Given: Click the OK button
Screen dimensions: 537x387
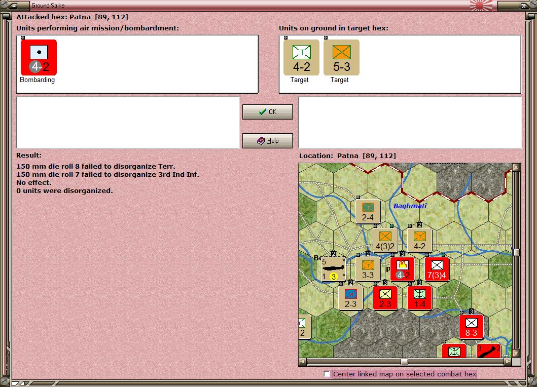Looking at the screenshot, I should [x=267, y=112].
